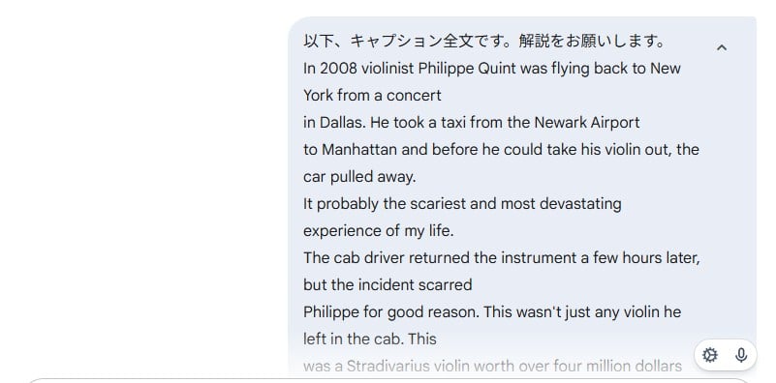Click the text "York from a concert"
Screen dimensions: 776x383
372,96
